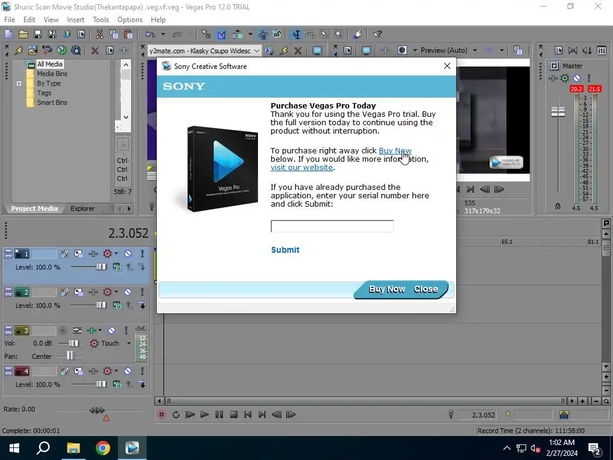
Task: Click the Paste clipboard icon
Action: [x=128, y=34]
